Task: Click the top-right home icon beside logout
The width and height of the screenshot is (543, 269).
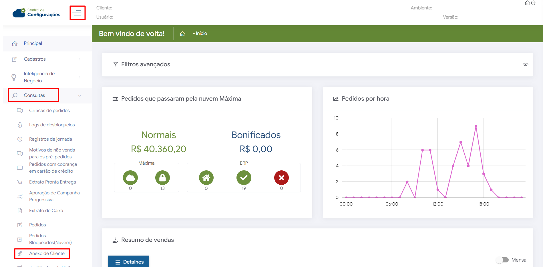Action: pos(527,3)
